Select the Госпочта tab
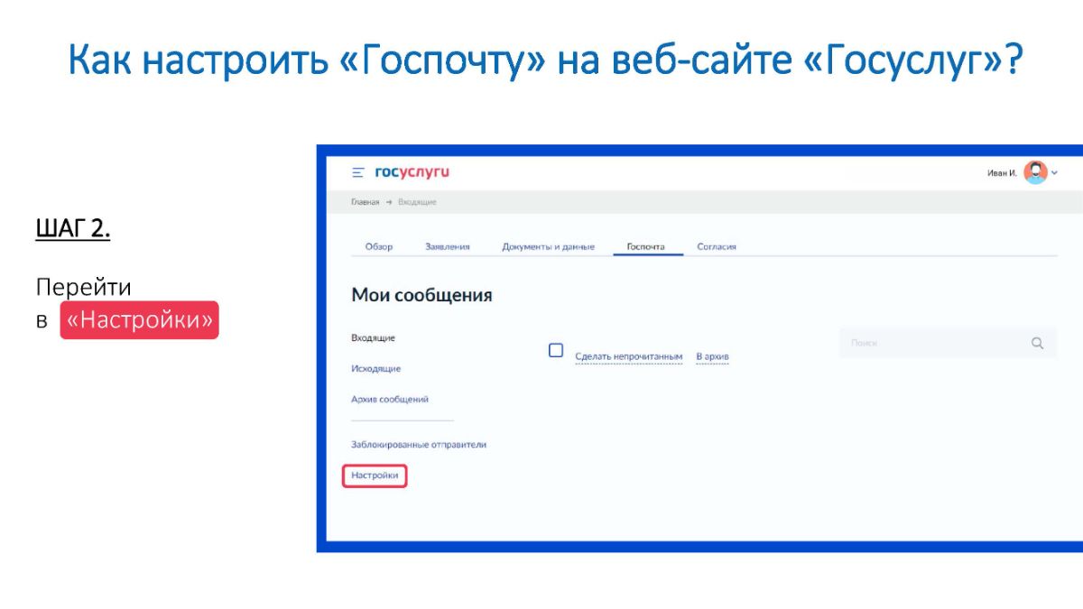Screen dimensions: 1083x609 tap(645, 246)
